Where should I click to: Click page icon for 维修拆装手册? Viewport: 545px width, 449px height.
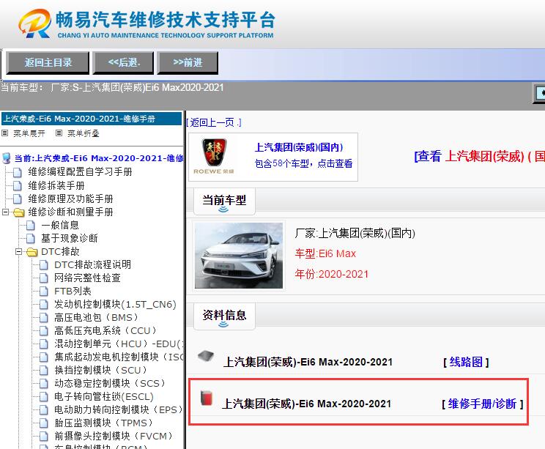[18, 185]
